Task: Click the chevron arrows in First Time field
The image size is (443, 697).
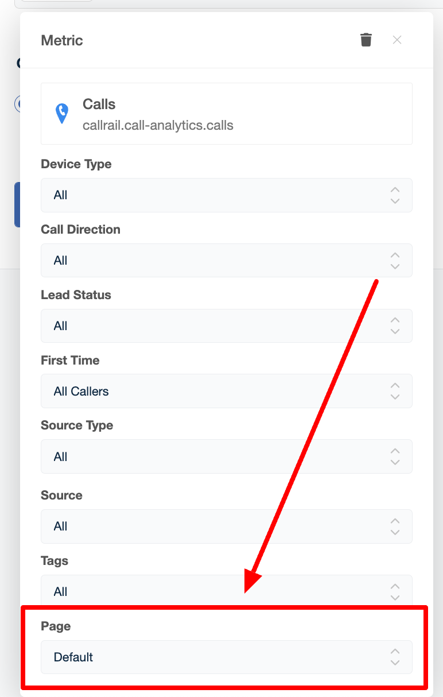Action: click(395, 392)
